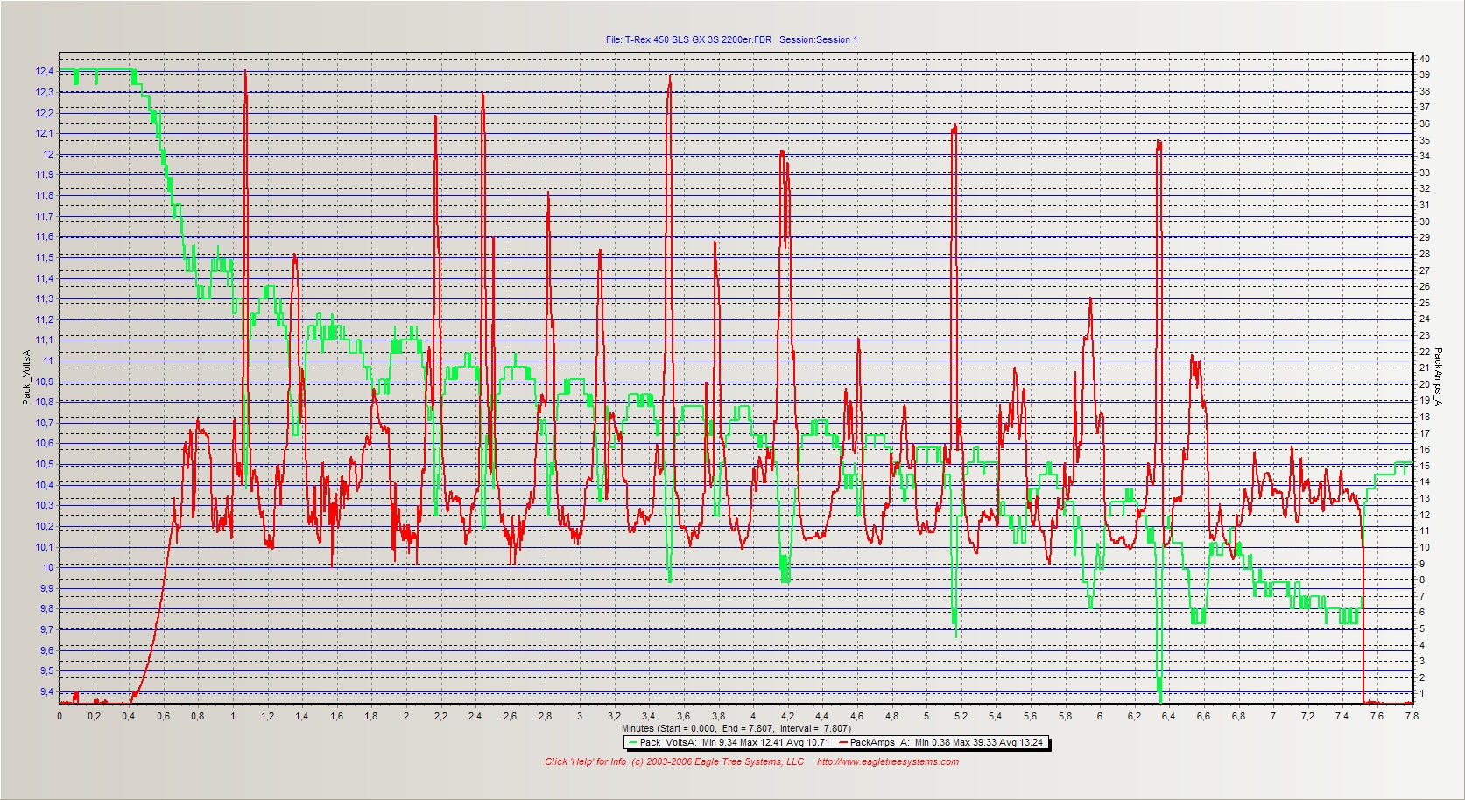Click the eagletreesystems.com website link
Image resolution: width=1465 pixels, height=800 pixels.
[887, 761]
